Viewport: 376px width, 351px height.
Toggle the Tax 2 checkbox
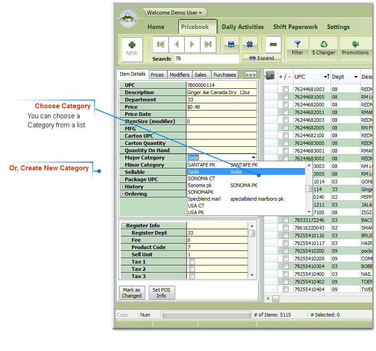coord(192,269)
